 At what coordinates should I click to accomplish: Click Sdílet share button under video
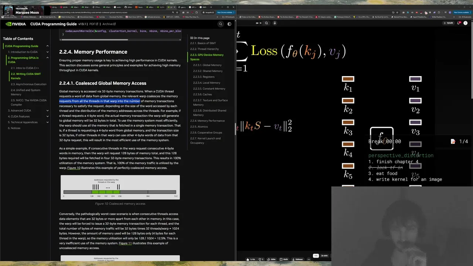coord(272,259)
